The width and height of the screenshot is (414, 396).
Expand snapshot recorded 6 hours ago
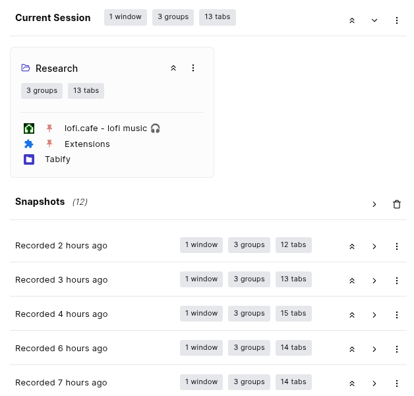point(374,349)
